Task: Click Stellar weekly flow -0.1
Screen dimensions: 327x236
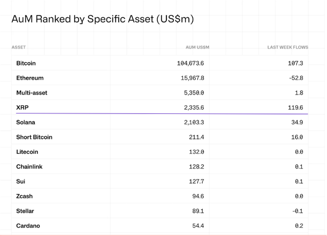Action: [298, 211]
